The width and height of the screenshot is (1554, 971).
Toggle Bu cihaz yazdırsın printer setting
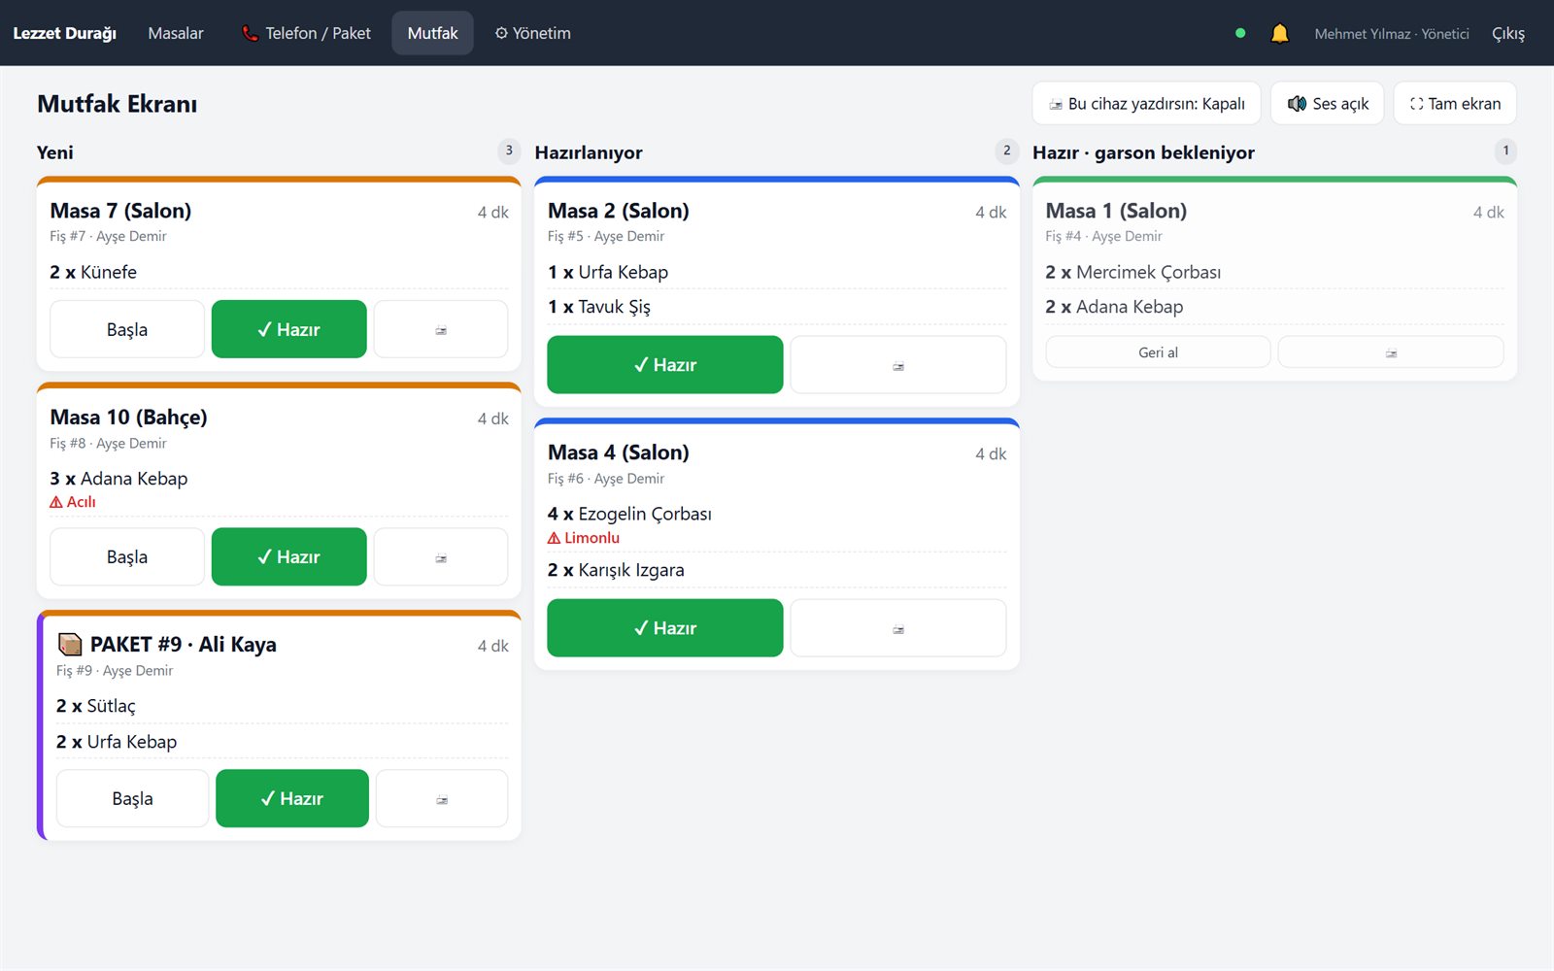tap(1146, 103)
